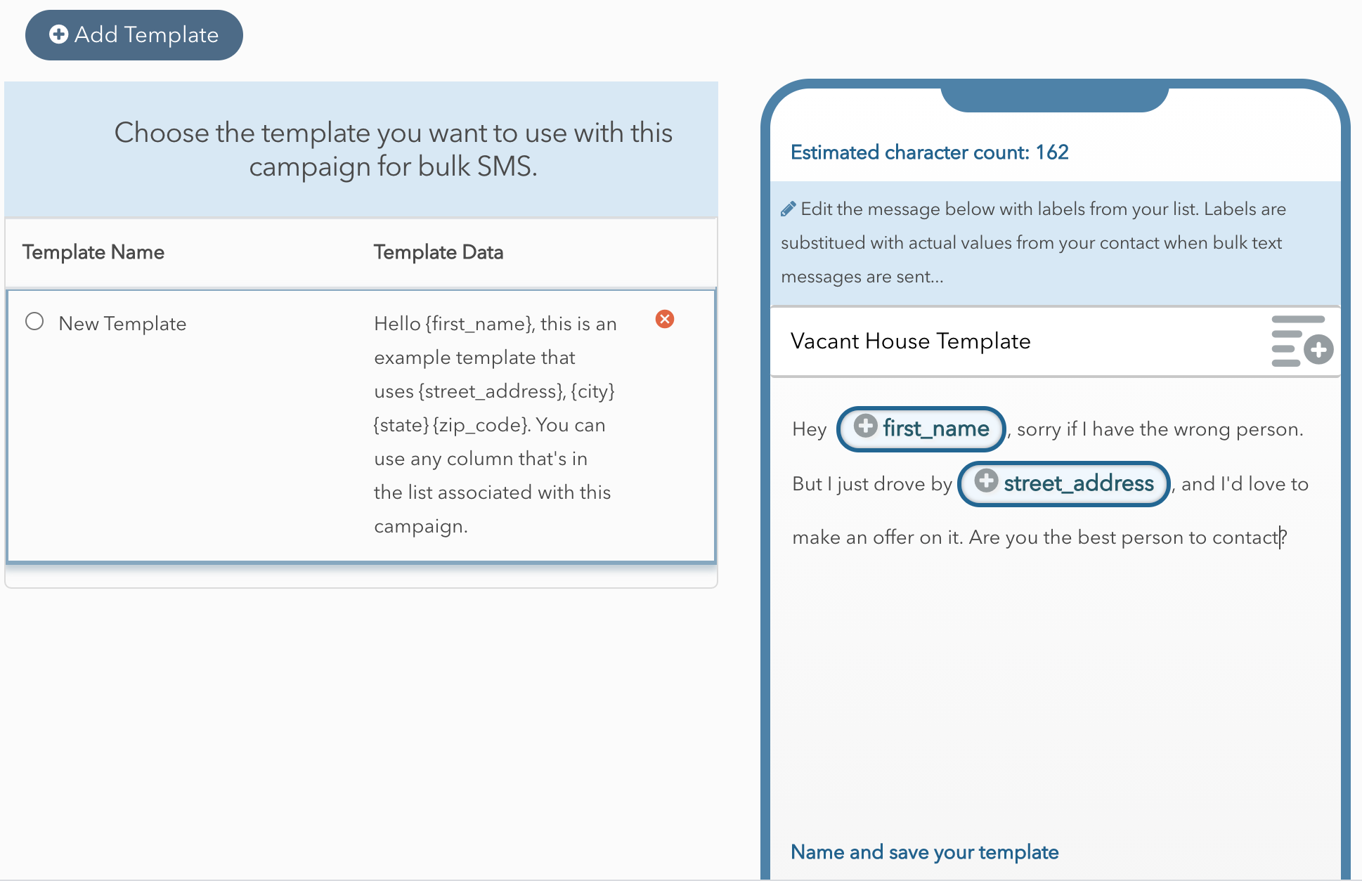Click the template data text for New Template
The height and width of the screenshot is (881, 1362).
pyautogui.click(x=495, y=425)
